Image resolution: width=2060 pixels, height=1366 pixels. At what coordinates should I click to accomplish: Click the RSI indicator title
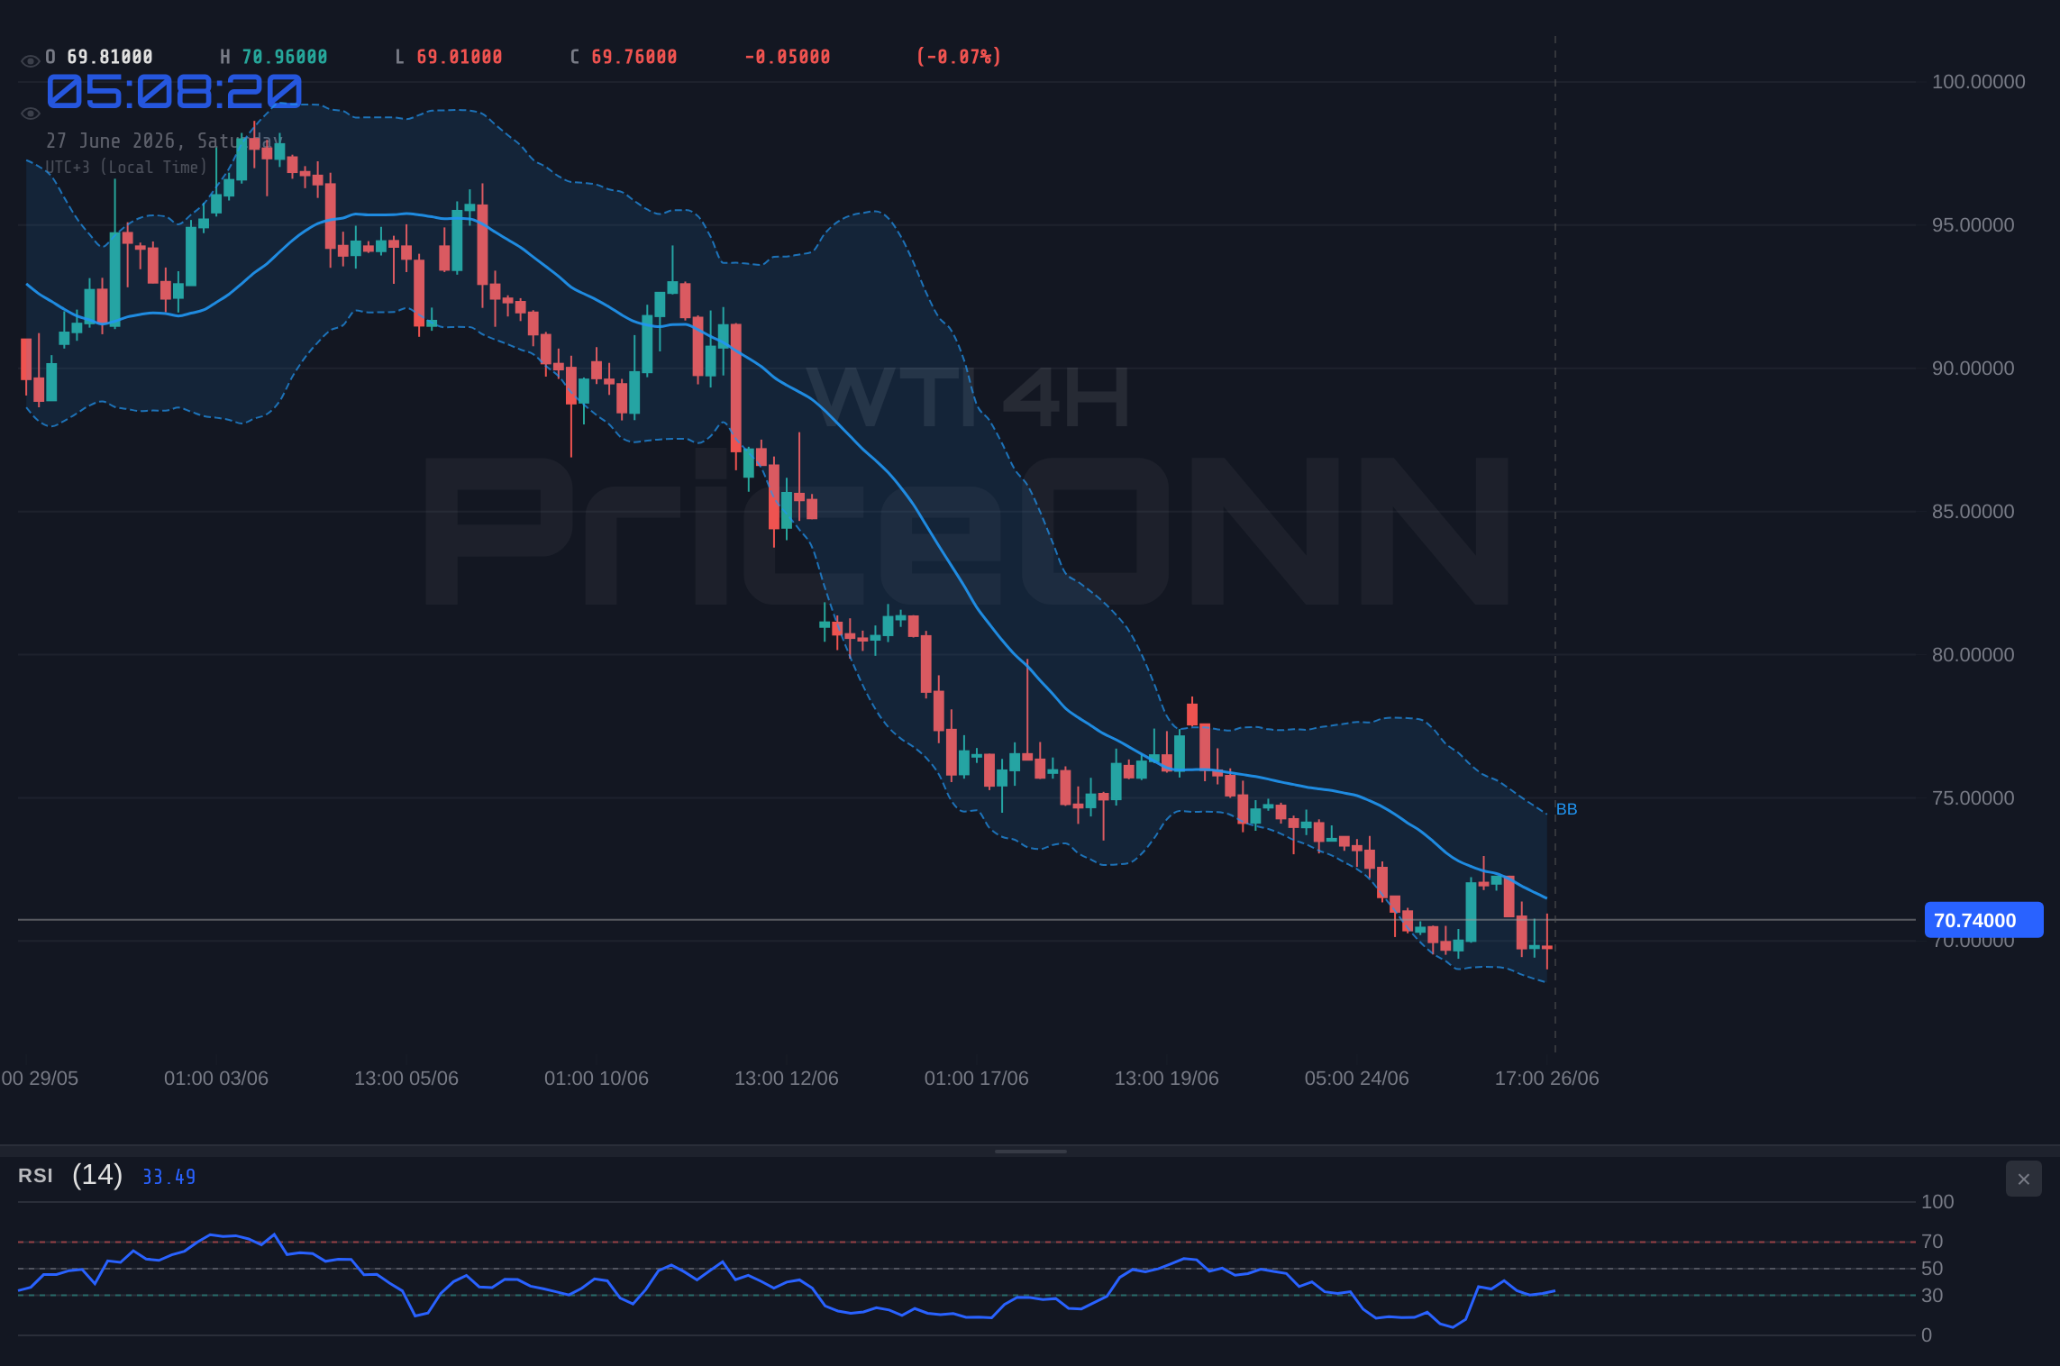tap(35, 1176)
